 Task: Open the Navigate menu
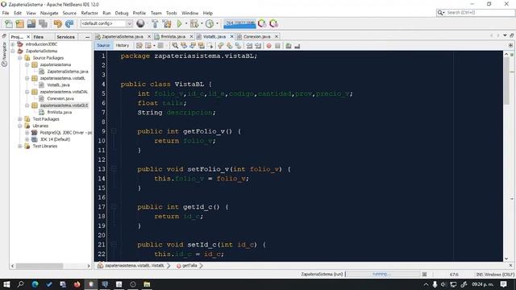pos(49,13)
